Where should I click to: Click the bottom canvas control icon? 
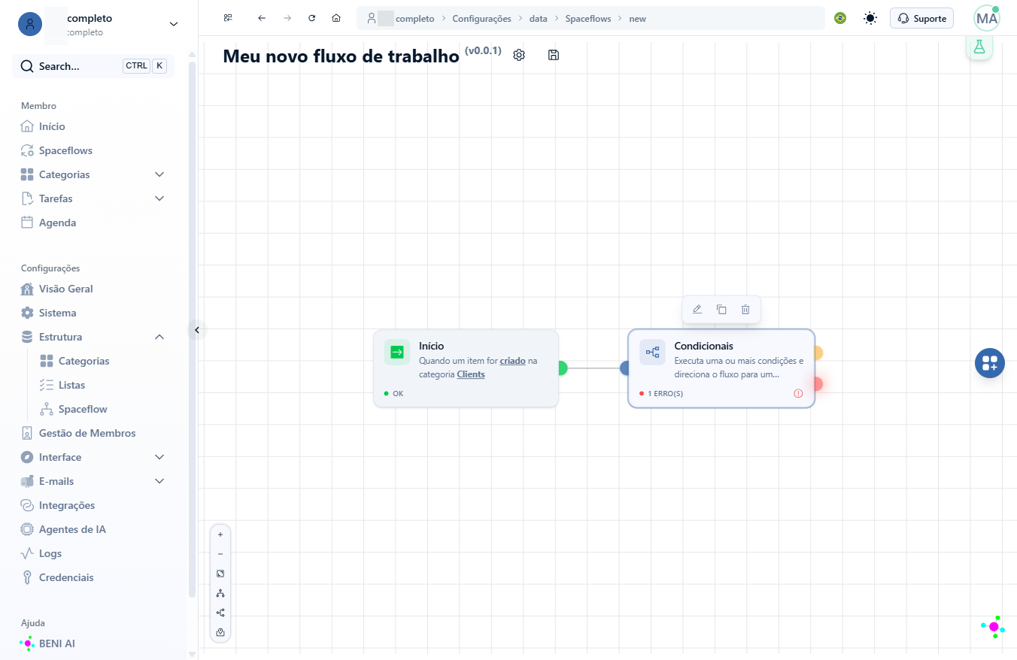coord(220,632)
